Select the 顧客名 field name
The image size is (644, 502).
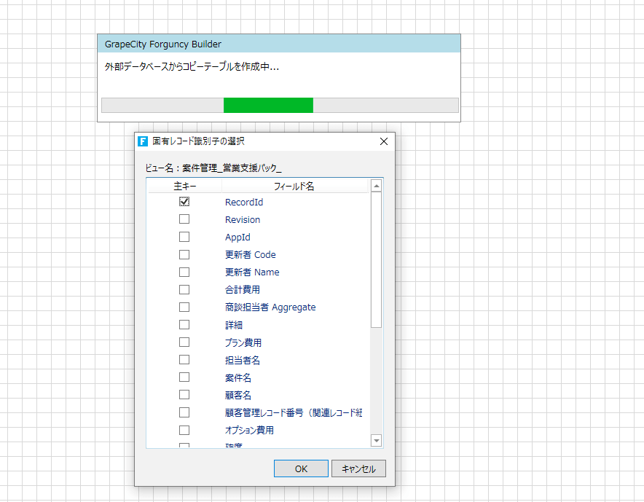click(x=238, y=395)
